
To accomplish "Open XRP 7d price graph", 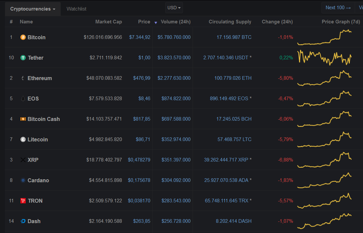I will pyautogui.click(x=324, y=160).
